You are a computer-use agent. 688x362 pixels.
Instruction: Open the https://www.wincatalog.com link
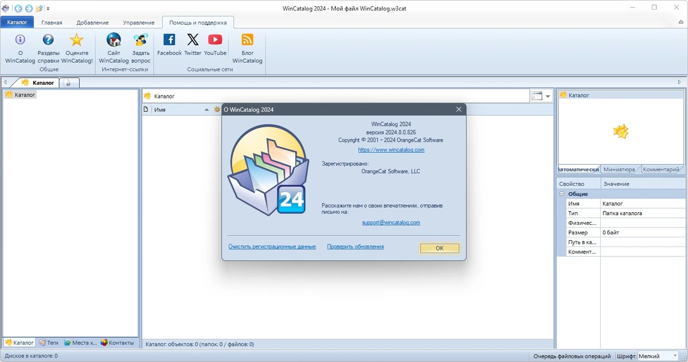click(391, 150)
